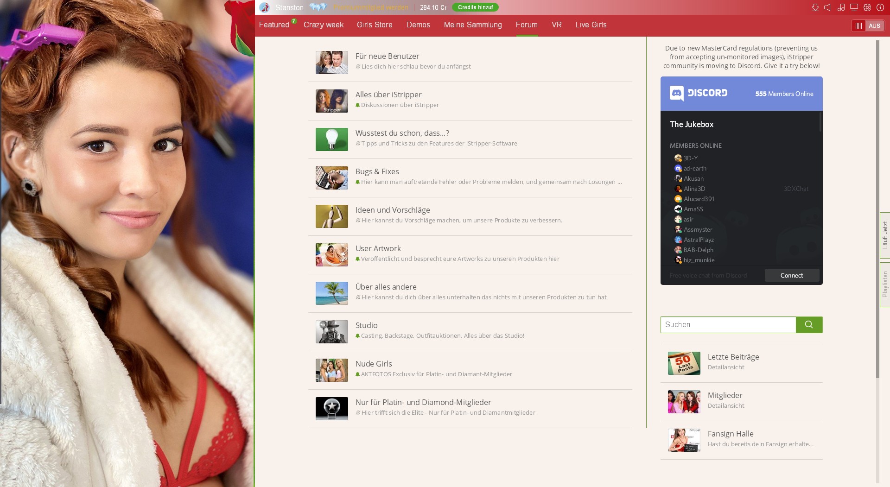
Task: Open Über alles andere forum
Action: 470,293
